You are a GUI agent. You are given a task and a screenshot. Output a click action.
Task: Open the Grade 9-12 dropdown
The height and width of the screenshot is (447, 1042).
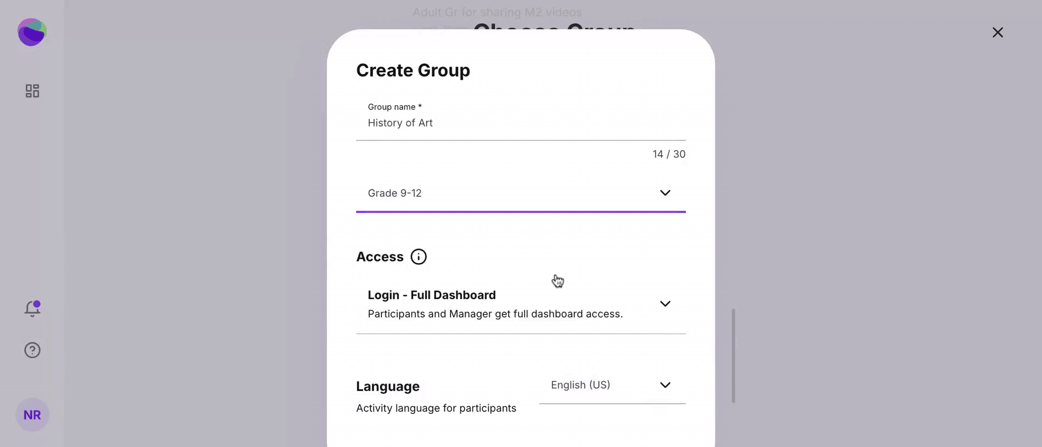(x=510, y=193)
